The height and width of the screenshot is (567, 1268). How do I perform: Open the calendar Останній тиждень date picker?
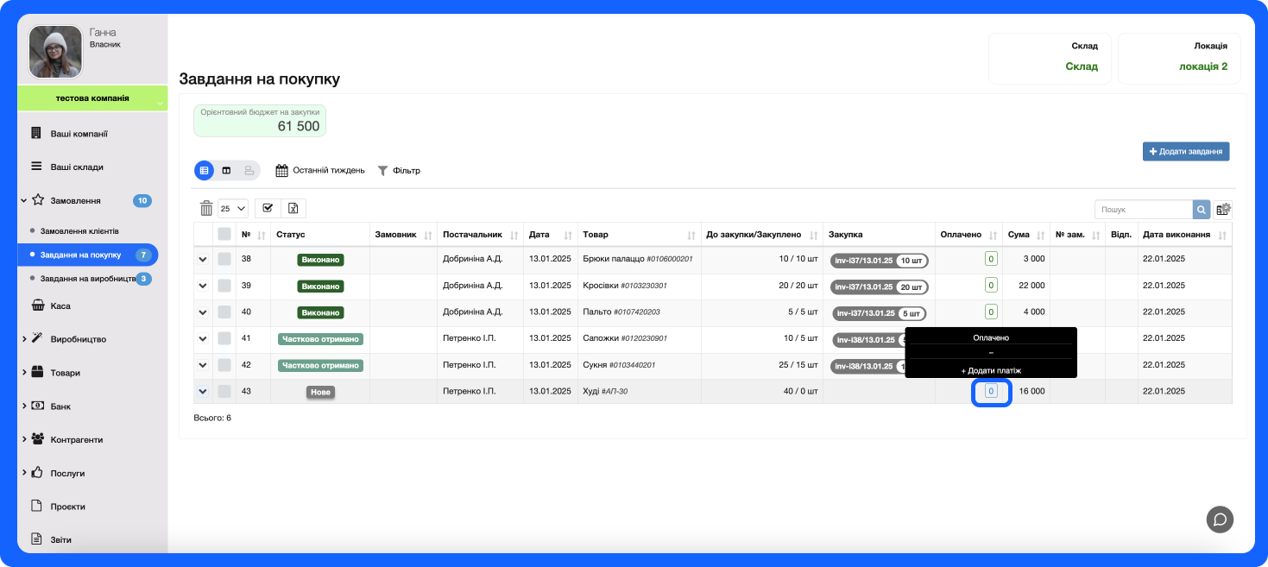coord(319,171)
